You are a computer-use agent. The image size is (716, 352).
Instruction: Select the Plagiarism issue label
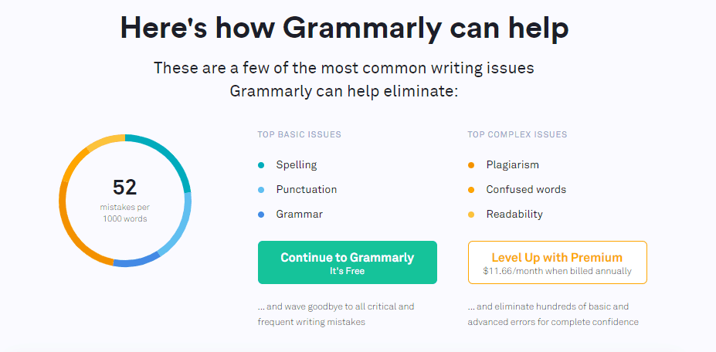point(512,165)
